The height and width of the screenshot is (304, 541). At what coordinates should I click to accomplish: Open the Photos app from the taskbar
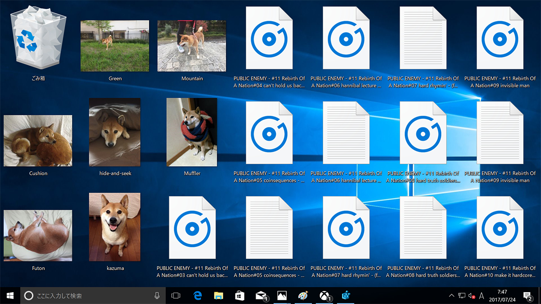point(282,296)
